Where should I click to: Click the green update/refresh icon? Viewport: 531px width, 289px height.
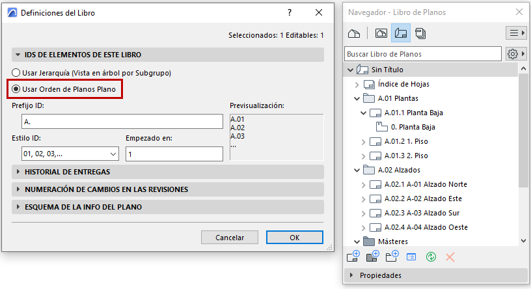click(431, 257)
